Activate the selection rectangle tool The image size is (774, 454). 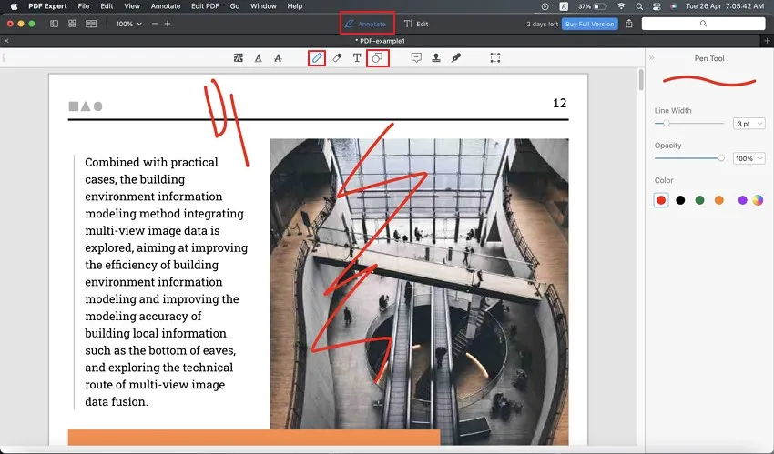(494, 58)
